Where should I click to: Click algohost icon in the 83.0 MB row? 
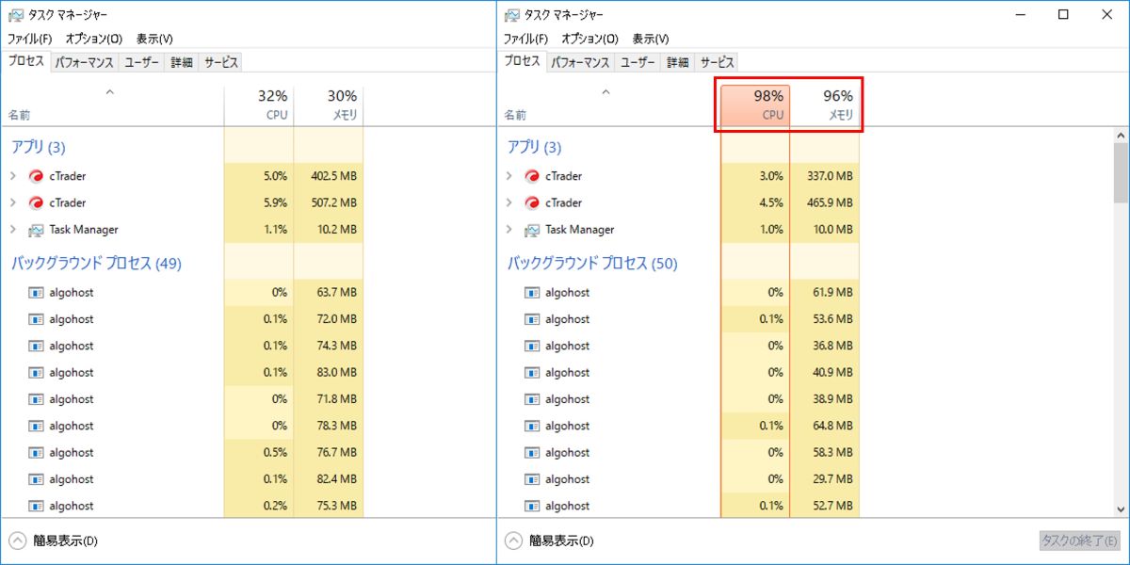click(x=36, y=373)
